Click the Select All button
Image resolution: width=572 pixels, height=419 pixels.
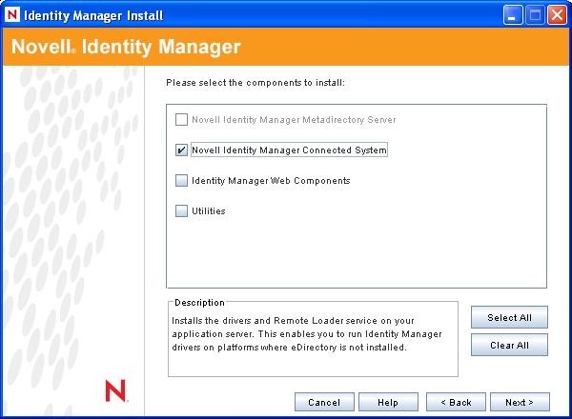(x=509, y=317)
